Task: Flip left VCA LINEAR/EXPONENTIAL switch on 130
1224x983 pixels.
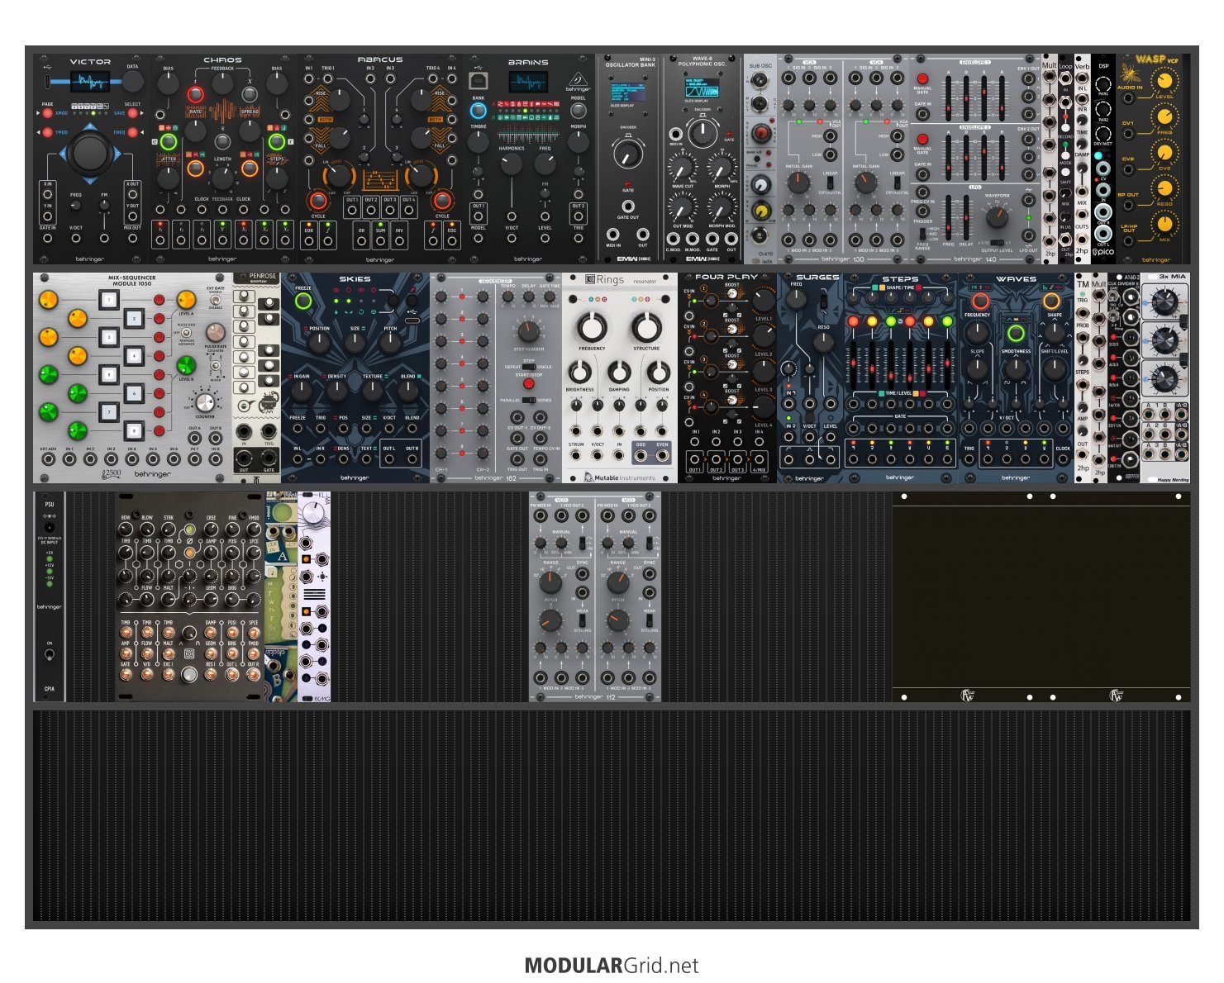Action: (x=831, y=184)
